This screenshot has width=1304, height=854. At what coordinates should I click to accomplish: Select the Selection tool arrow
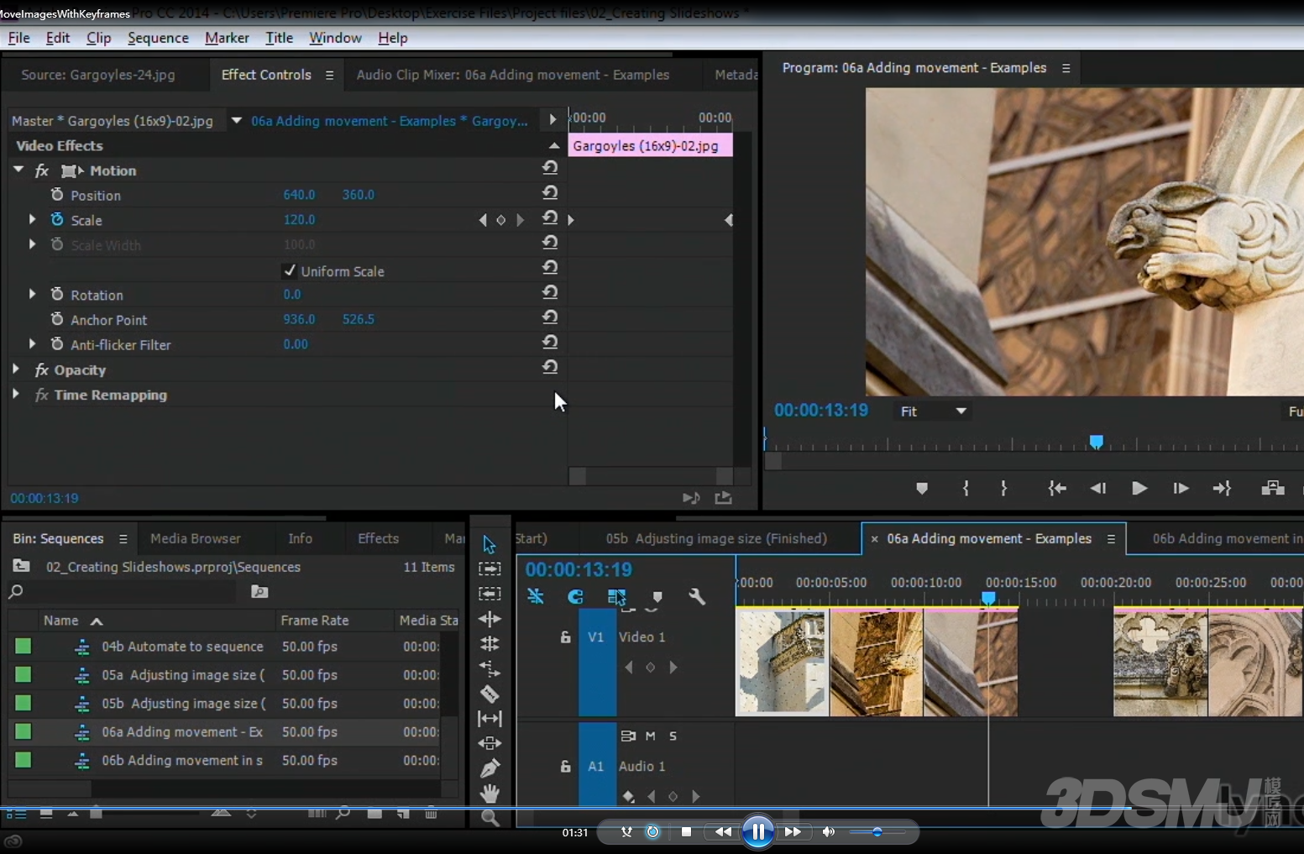point(490,544)
